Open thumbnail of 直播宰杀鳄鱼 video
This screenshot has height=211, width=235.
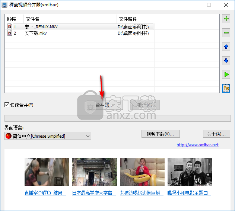tap(47, 172)
